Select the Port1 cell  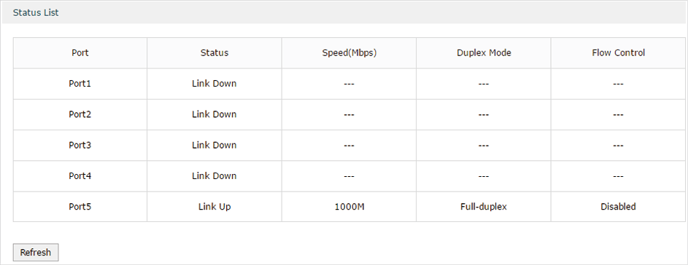(x=80, y=83)
